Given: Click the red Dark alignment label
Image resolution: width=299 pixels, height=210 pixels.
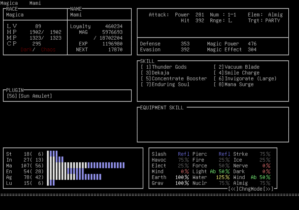Looking at the screenshot, I should pos(26,50).
